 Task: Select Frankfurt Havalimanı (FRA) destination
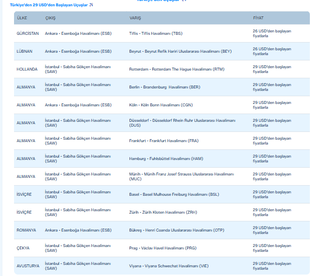(164, 141)
